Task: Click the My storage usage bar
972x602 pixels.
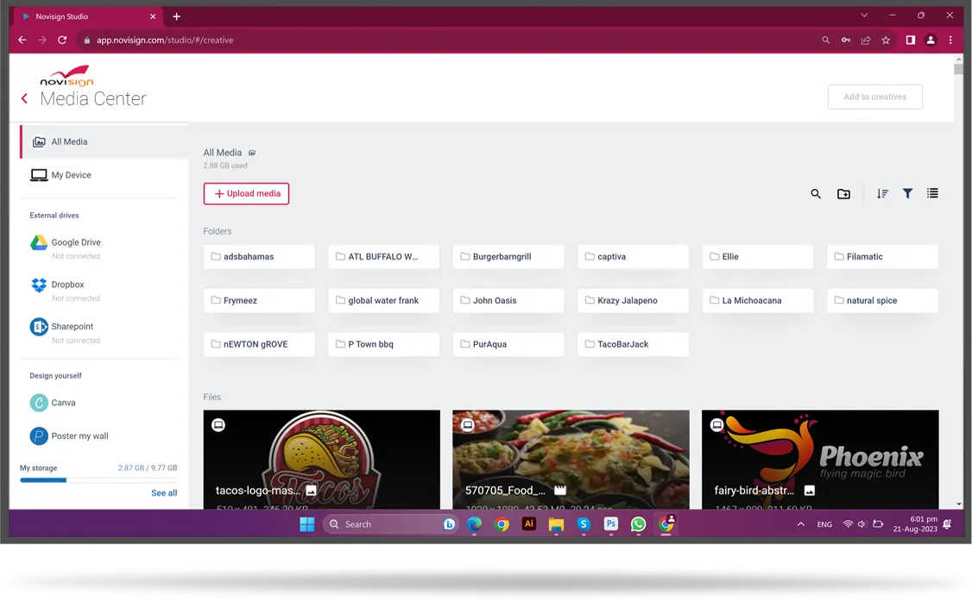Action: (x=98, y=480)
